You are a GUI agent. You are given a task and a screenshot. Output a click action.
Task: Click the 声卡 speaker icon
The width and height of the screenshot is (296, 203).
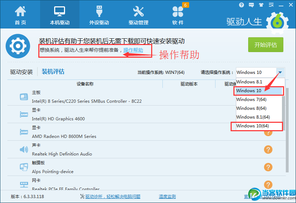pyautogui.click(x=24, y=150)
